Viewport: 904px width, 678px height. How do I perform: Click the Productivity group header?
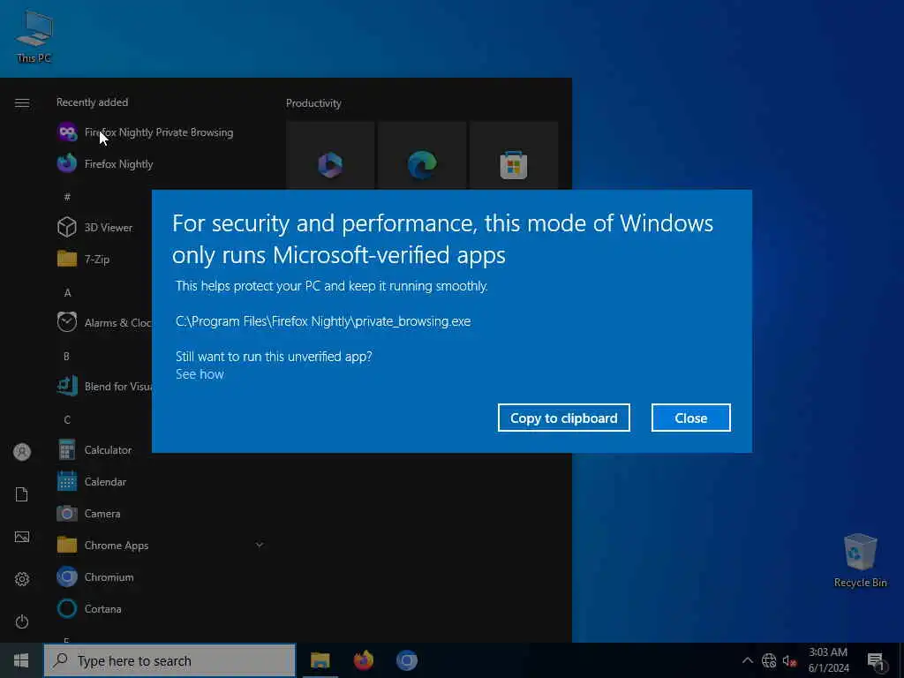tap(313, 103)
